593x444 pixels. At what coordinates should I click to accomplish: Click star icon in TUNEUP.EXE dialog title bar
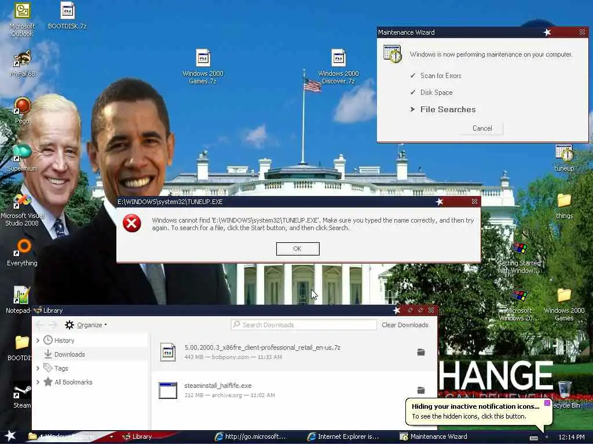pos(440,202)
